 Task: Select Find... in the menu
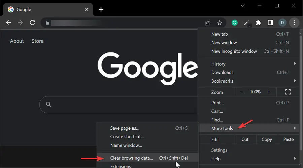(249, 120)
